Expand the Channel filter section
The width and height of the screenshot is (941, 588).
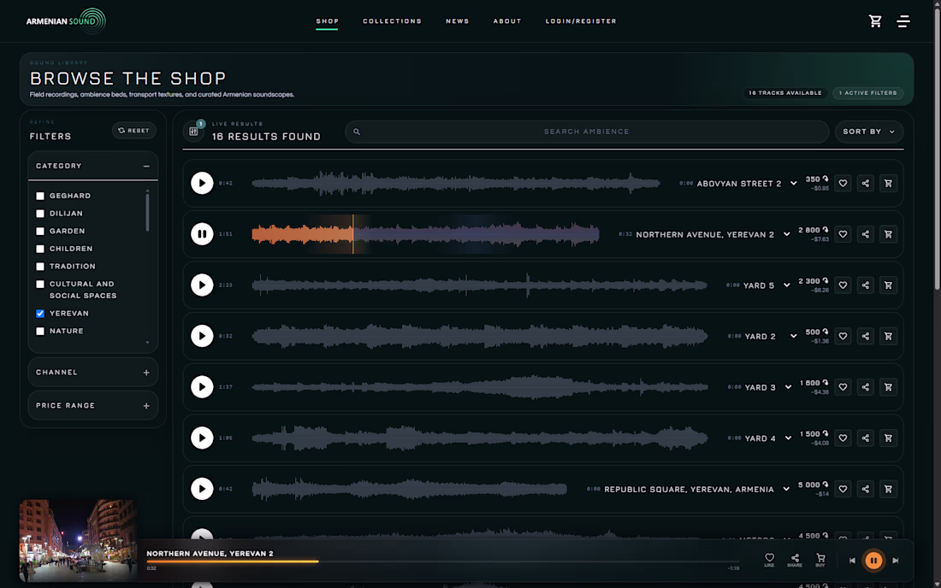pos(93,373)
